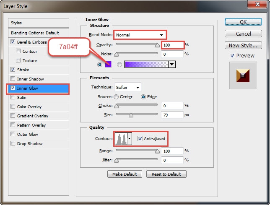Open the Technique dropdown set to Softer
Image resolution: width=270 pixels, height=205 pixels.
(x=127, y=87)
